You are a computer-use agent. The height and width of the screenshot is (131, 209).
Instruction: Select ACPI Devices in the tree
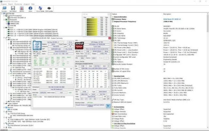15,22
